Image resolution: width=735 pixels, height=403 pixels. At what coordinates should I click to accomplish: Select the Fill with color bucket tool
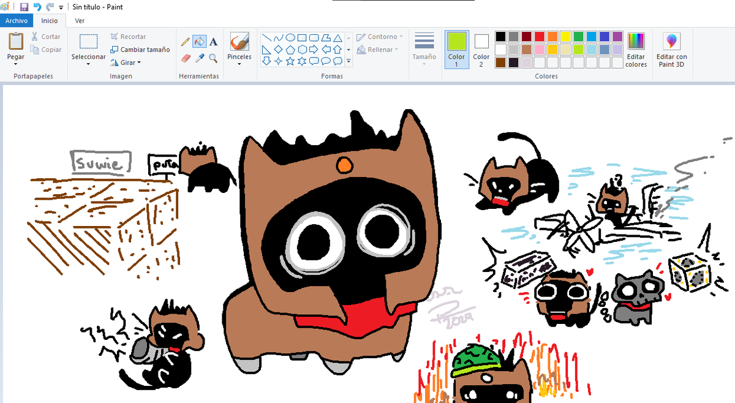pos(199,42)
